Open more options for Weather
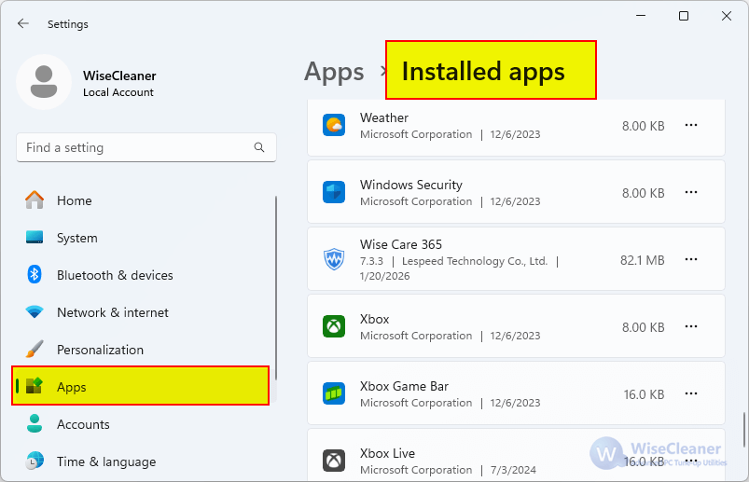 coord(691,125)
